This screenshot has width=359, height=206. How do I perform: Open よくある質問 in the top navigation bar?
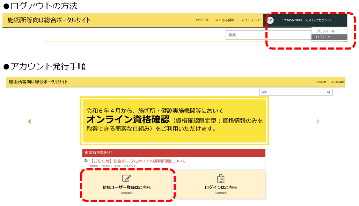(x=225, y=20)
